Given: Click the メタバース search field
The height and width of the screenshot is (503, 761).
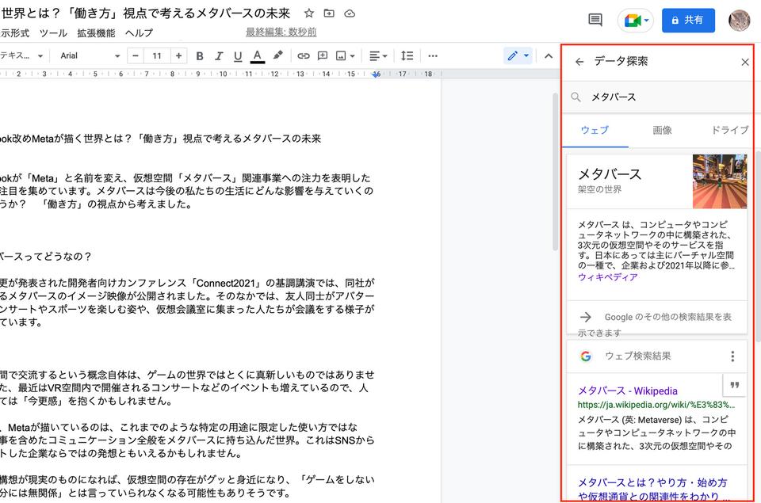Looking at the screenshot, I should tap(658, 97).
